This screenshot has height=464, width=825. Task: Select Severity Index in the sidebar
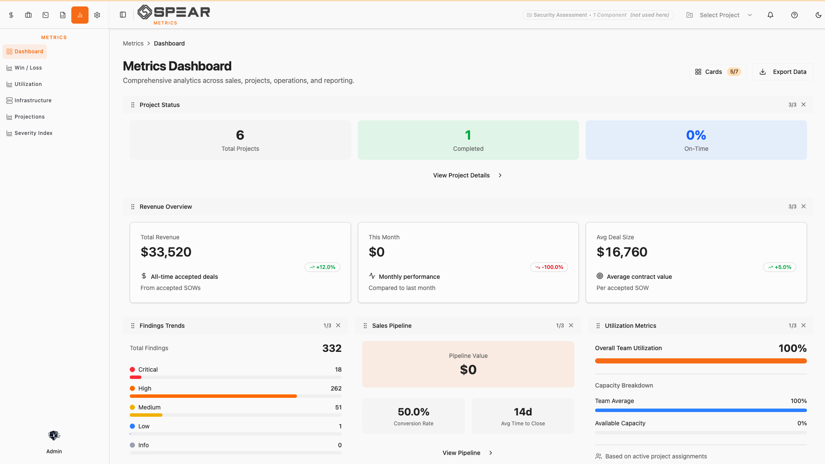(34, 133)
